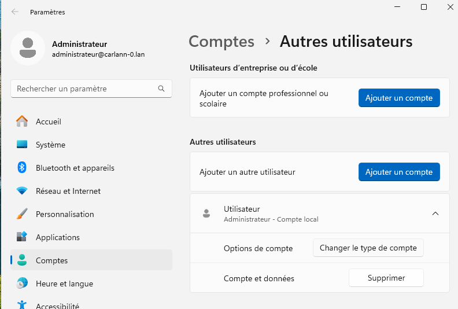Viewport: 458px width, 309px height.
Task: Open Heure et langue settings
Action: click(91, 283)
